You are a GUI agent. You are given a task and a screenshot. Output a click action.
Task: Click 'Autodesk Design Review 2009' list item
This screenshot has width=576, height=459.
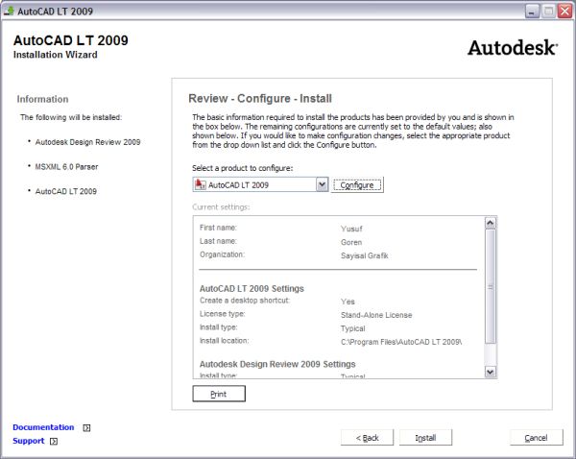87,142
